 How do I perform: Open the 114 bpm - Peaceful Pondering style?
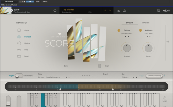click(49, 77)
